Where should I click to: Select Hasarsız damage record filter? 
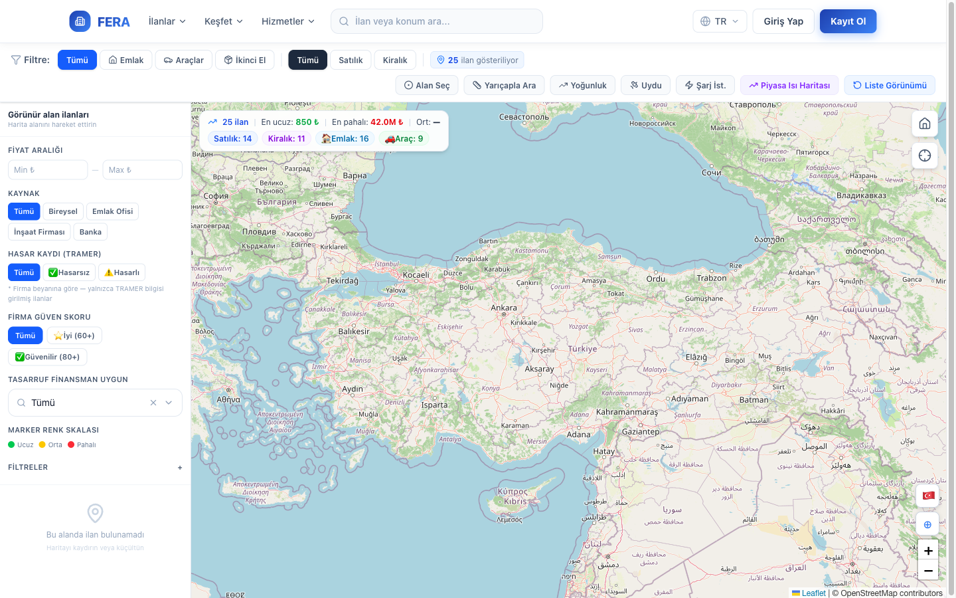(69, 272)
